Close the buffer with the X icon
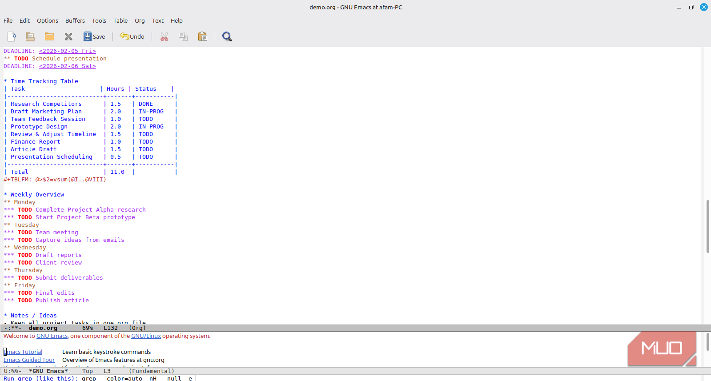 [x=68, y=36]
